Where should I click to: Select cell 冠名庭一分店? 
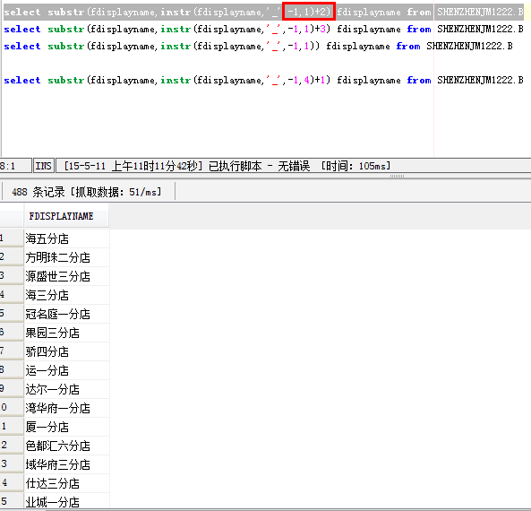tap(67, 314)
